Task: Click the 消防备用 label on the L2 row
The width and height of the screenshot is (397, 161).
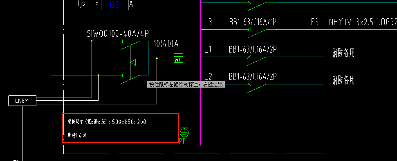Action: (x=343, y=80)
